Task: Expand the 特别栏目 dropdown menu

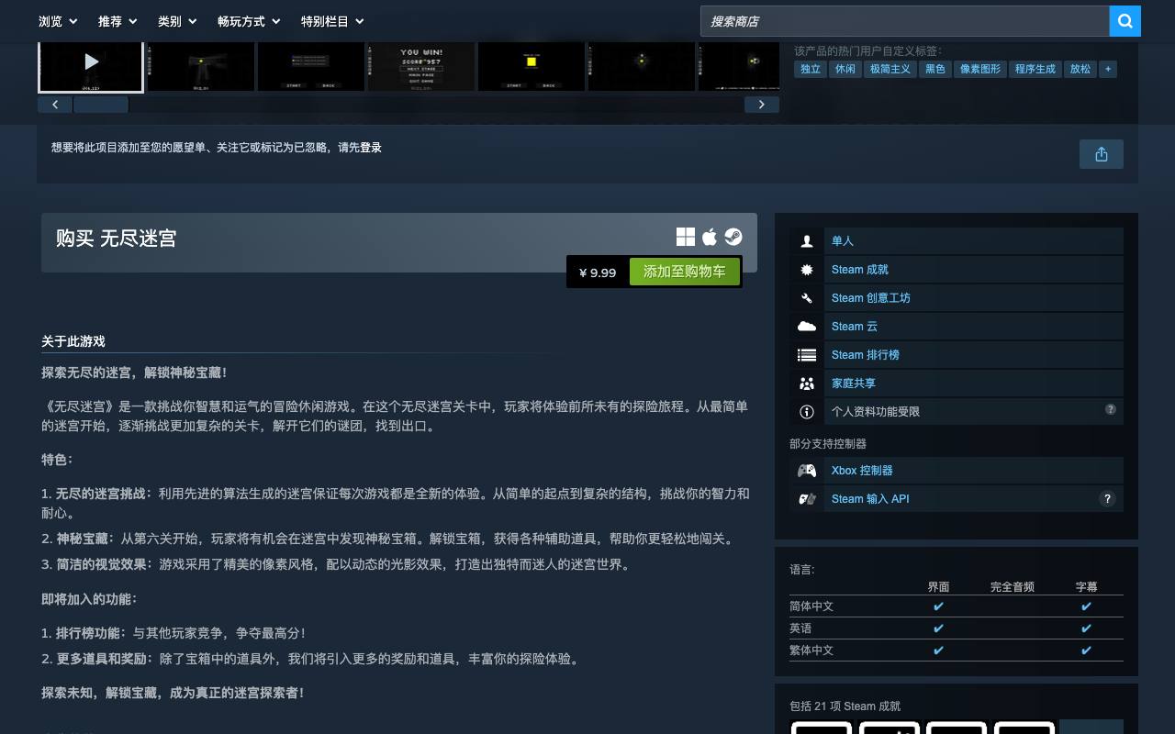Action: 332,21
